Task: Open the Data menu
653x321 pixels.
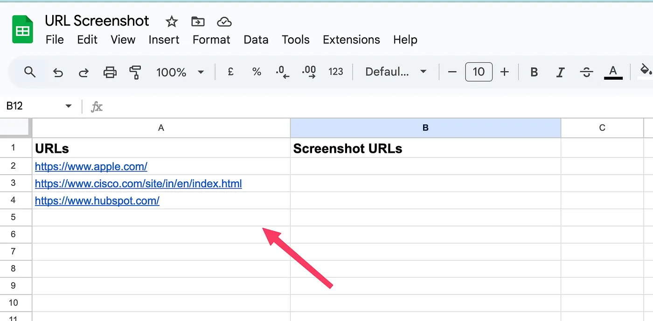Action: (256, 40)
